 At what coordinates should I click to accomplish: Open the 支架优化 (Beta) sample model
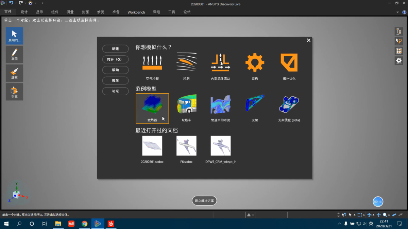tap(289, 109)
